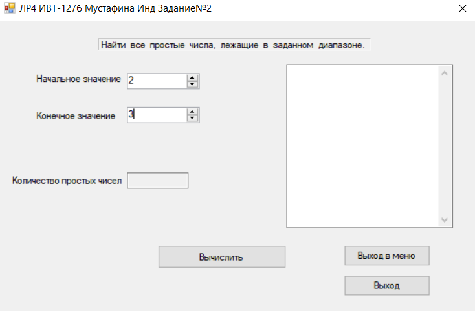Click the Начальное значение label
The image size is (475, 311).
click(x=78, y=79)
